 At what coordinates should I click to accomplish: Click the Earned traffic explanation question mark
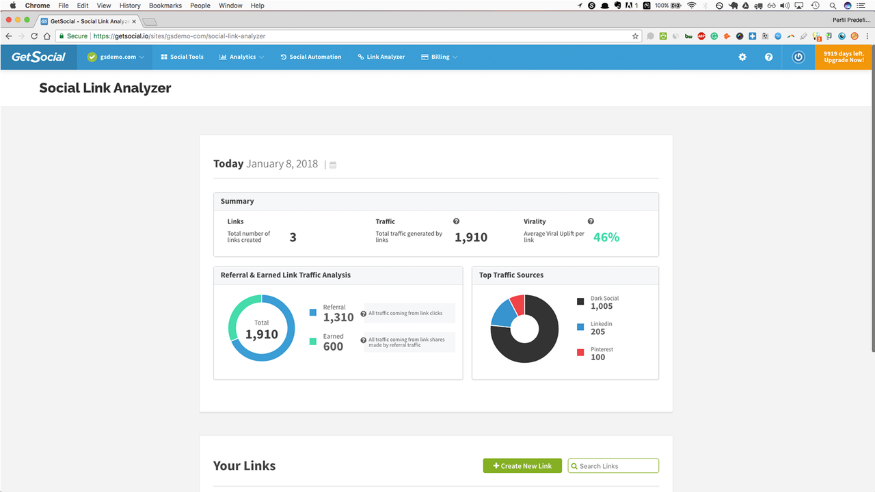(364, 340)
